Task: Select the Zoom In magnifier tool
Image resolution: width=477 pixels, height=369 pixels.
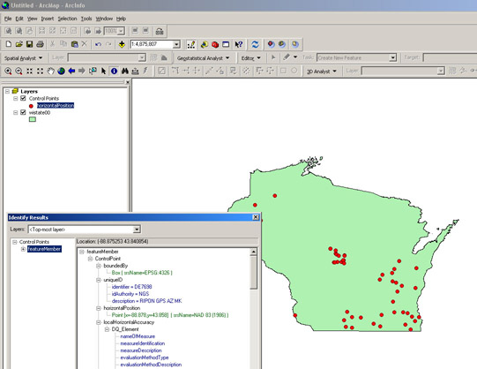Action: tap(8, 71)
